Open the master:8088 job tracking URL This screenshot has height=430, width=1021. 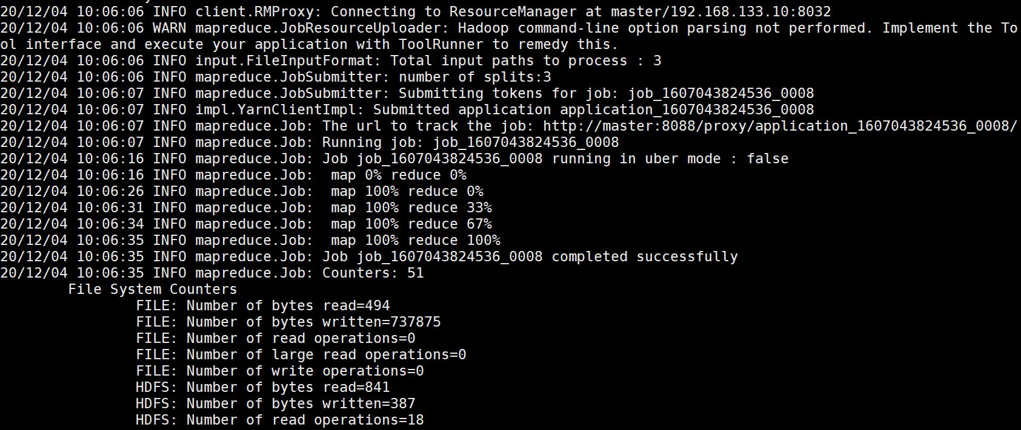pyautogui.click(x=779, y=126)
